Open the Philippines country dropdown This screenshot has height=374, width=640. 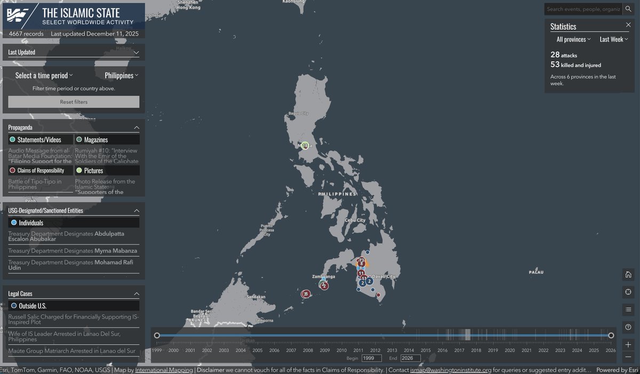click(x=121, y=75)
